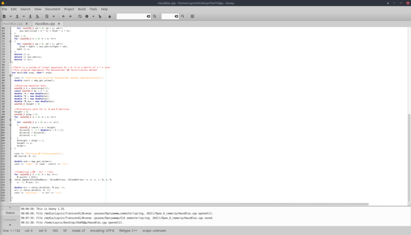Screen dimensions: 411x235
Task: Collapse the code fold at line 71
Action: tap(10, 41)
